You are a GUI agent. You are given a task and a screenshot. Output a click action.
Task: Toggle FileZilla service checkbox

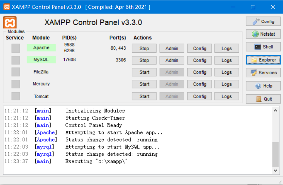point(16,72)
